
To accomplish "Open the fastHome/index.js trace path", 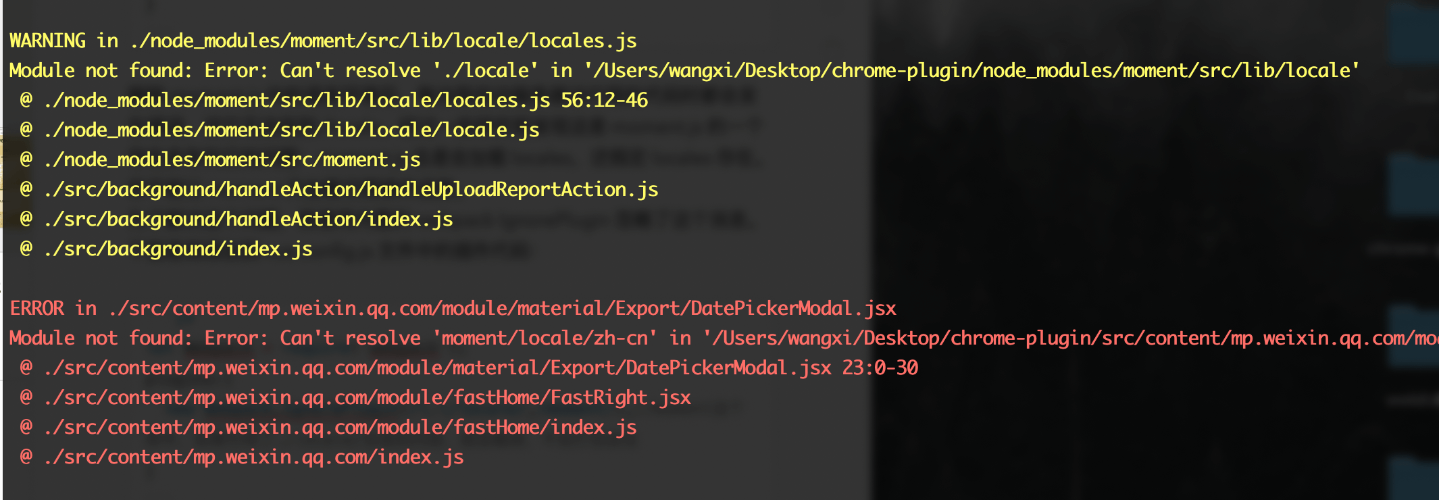I will 340,428.
